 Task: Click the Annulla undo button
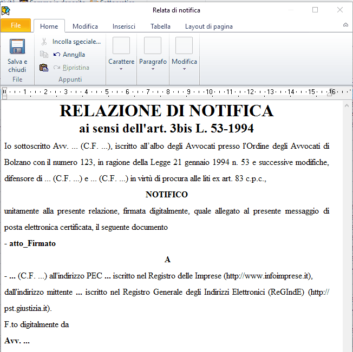[x=69, y=55]
